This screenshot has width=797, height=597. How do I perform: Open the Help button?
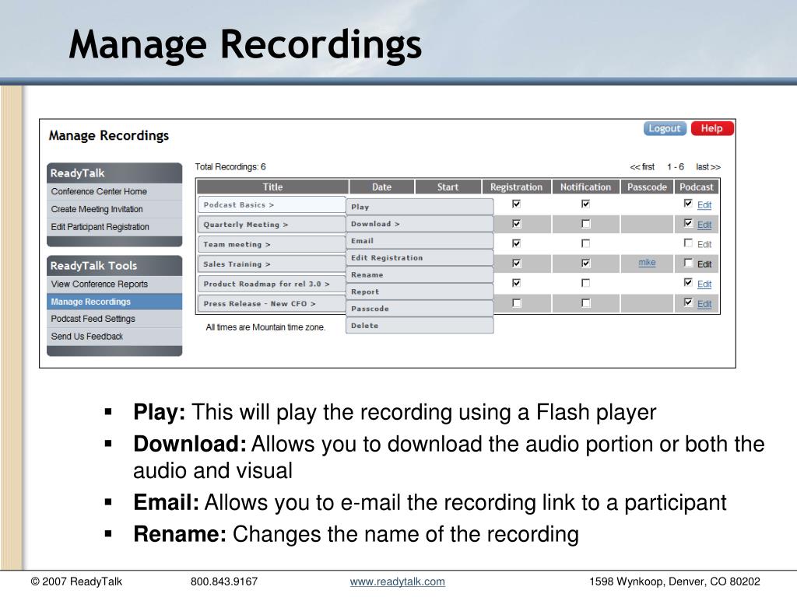click(711, 128)
